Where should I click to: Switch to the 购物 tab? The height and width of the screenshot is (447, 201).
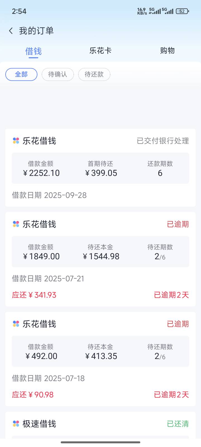click(x=167, y=51)
